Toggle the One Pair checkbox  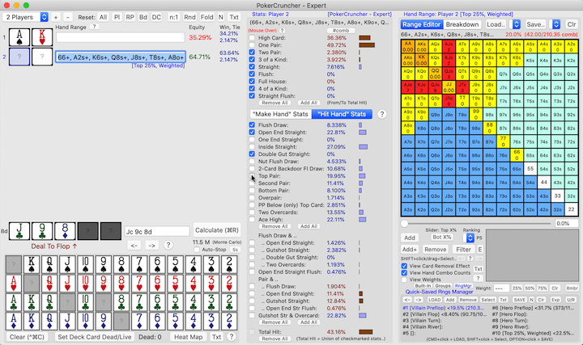[x=252, y=45]
